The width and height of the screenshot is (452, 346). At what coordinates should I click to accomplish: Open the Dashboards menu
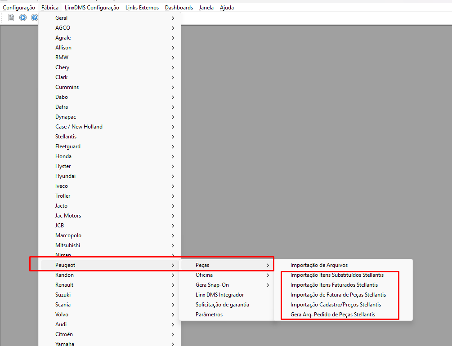point(179,8)
